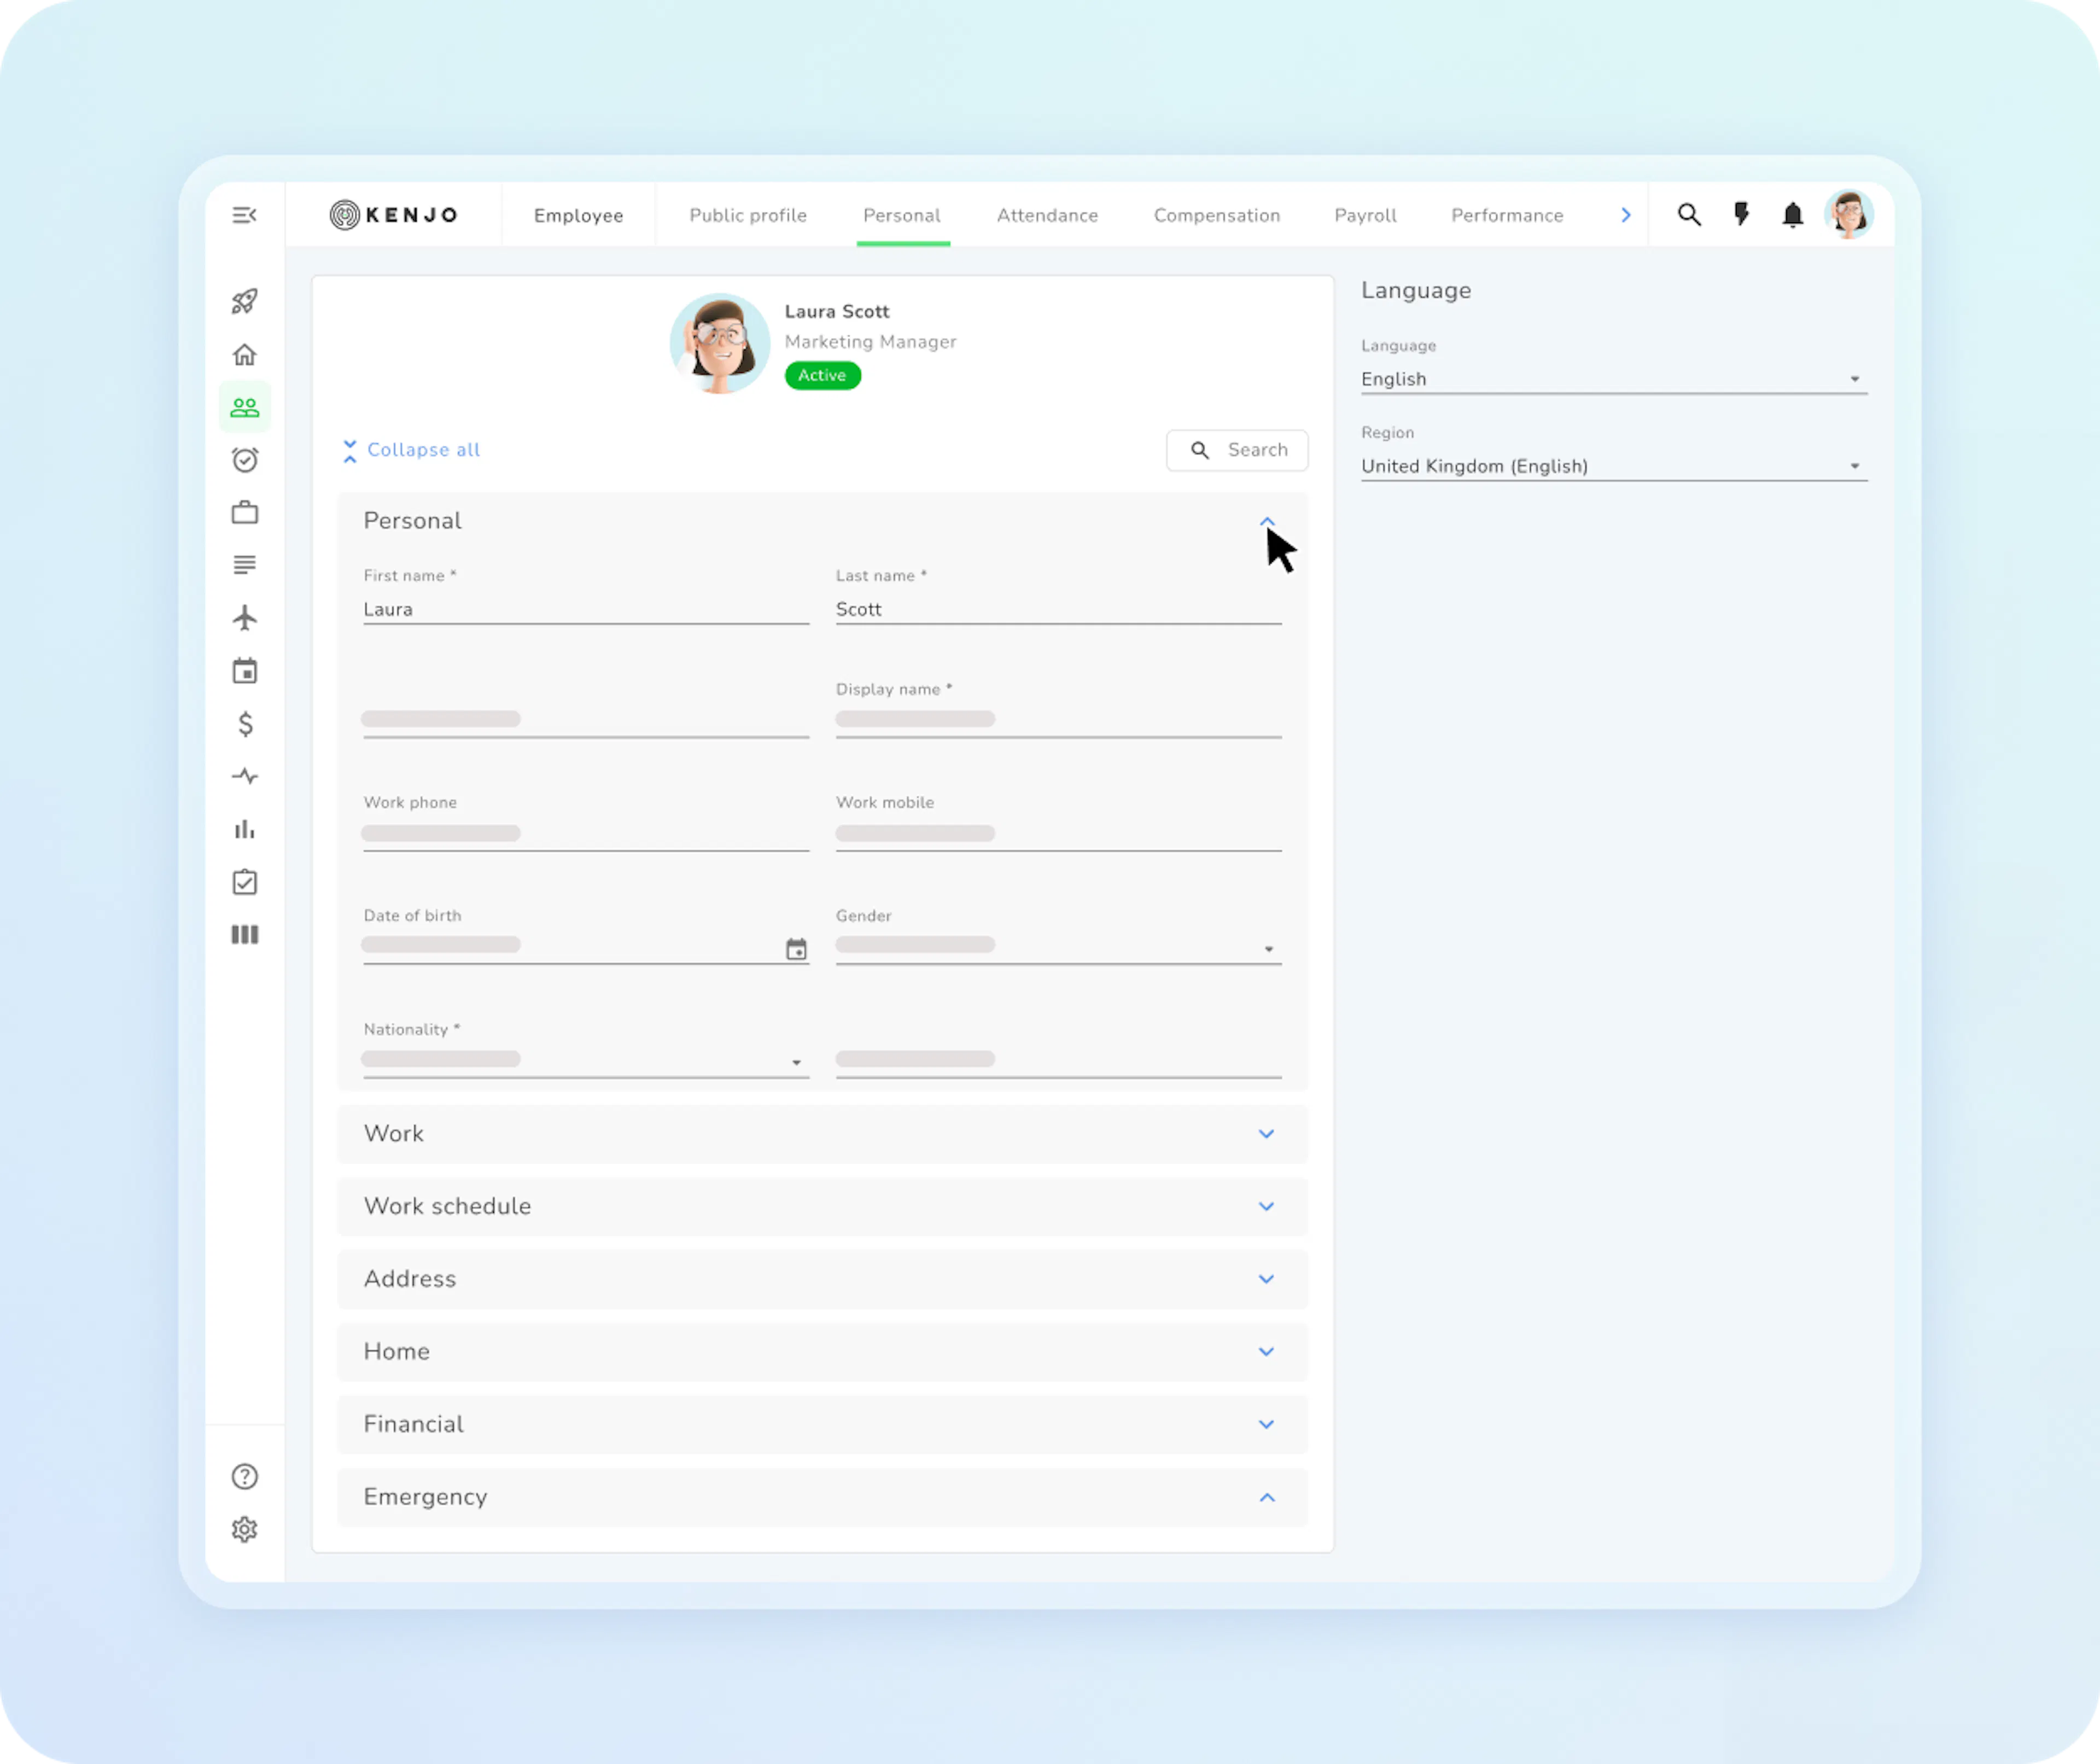
Task: Open the help question mark icon
Action: pyautogui.click(x=245, y=1476)
